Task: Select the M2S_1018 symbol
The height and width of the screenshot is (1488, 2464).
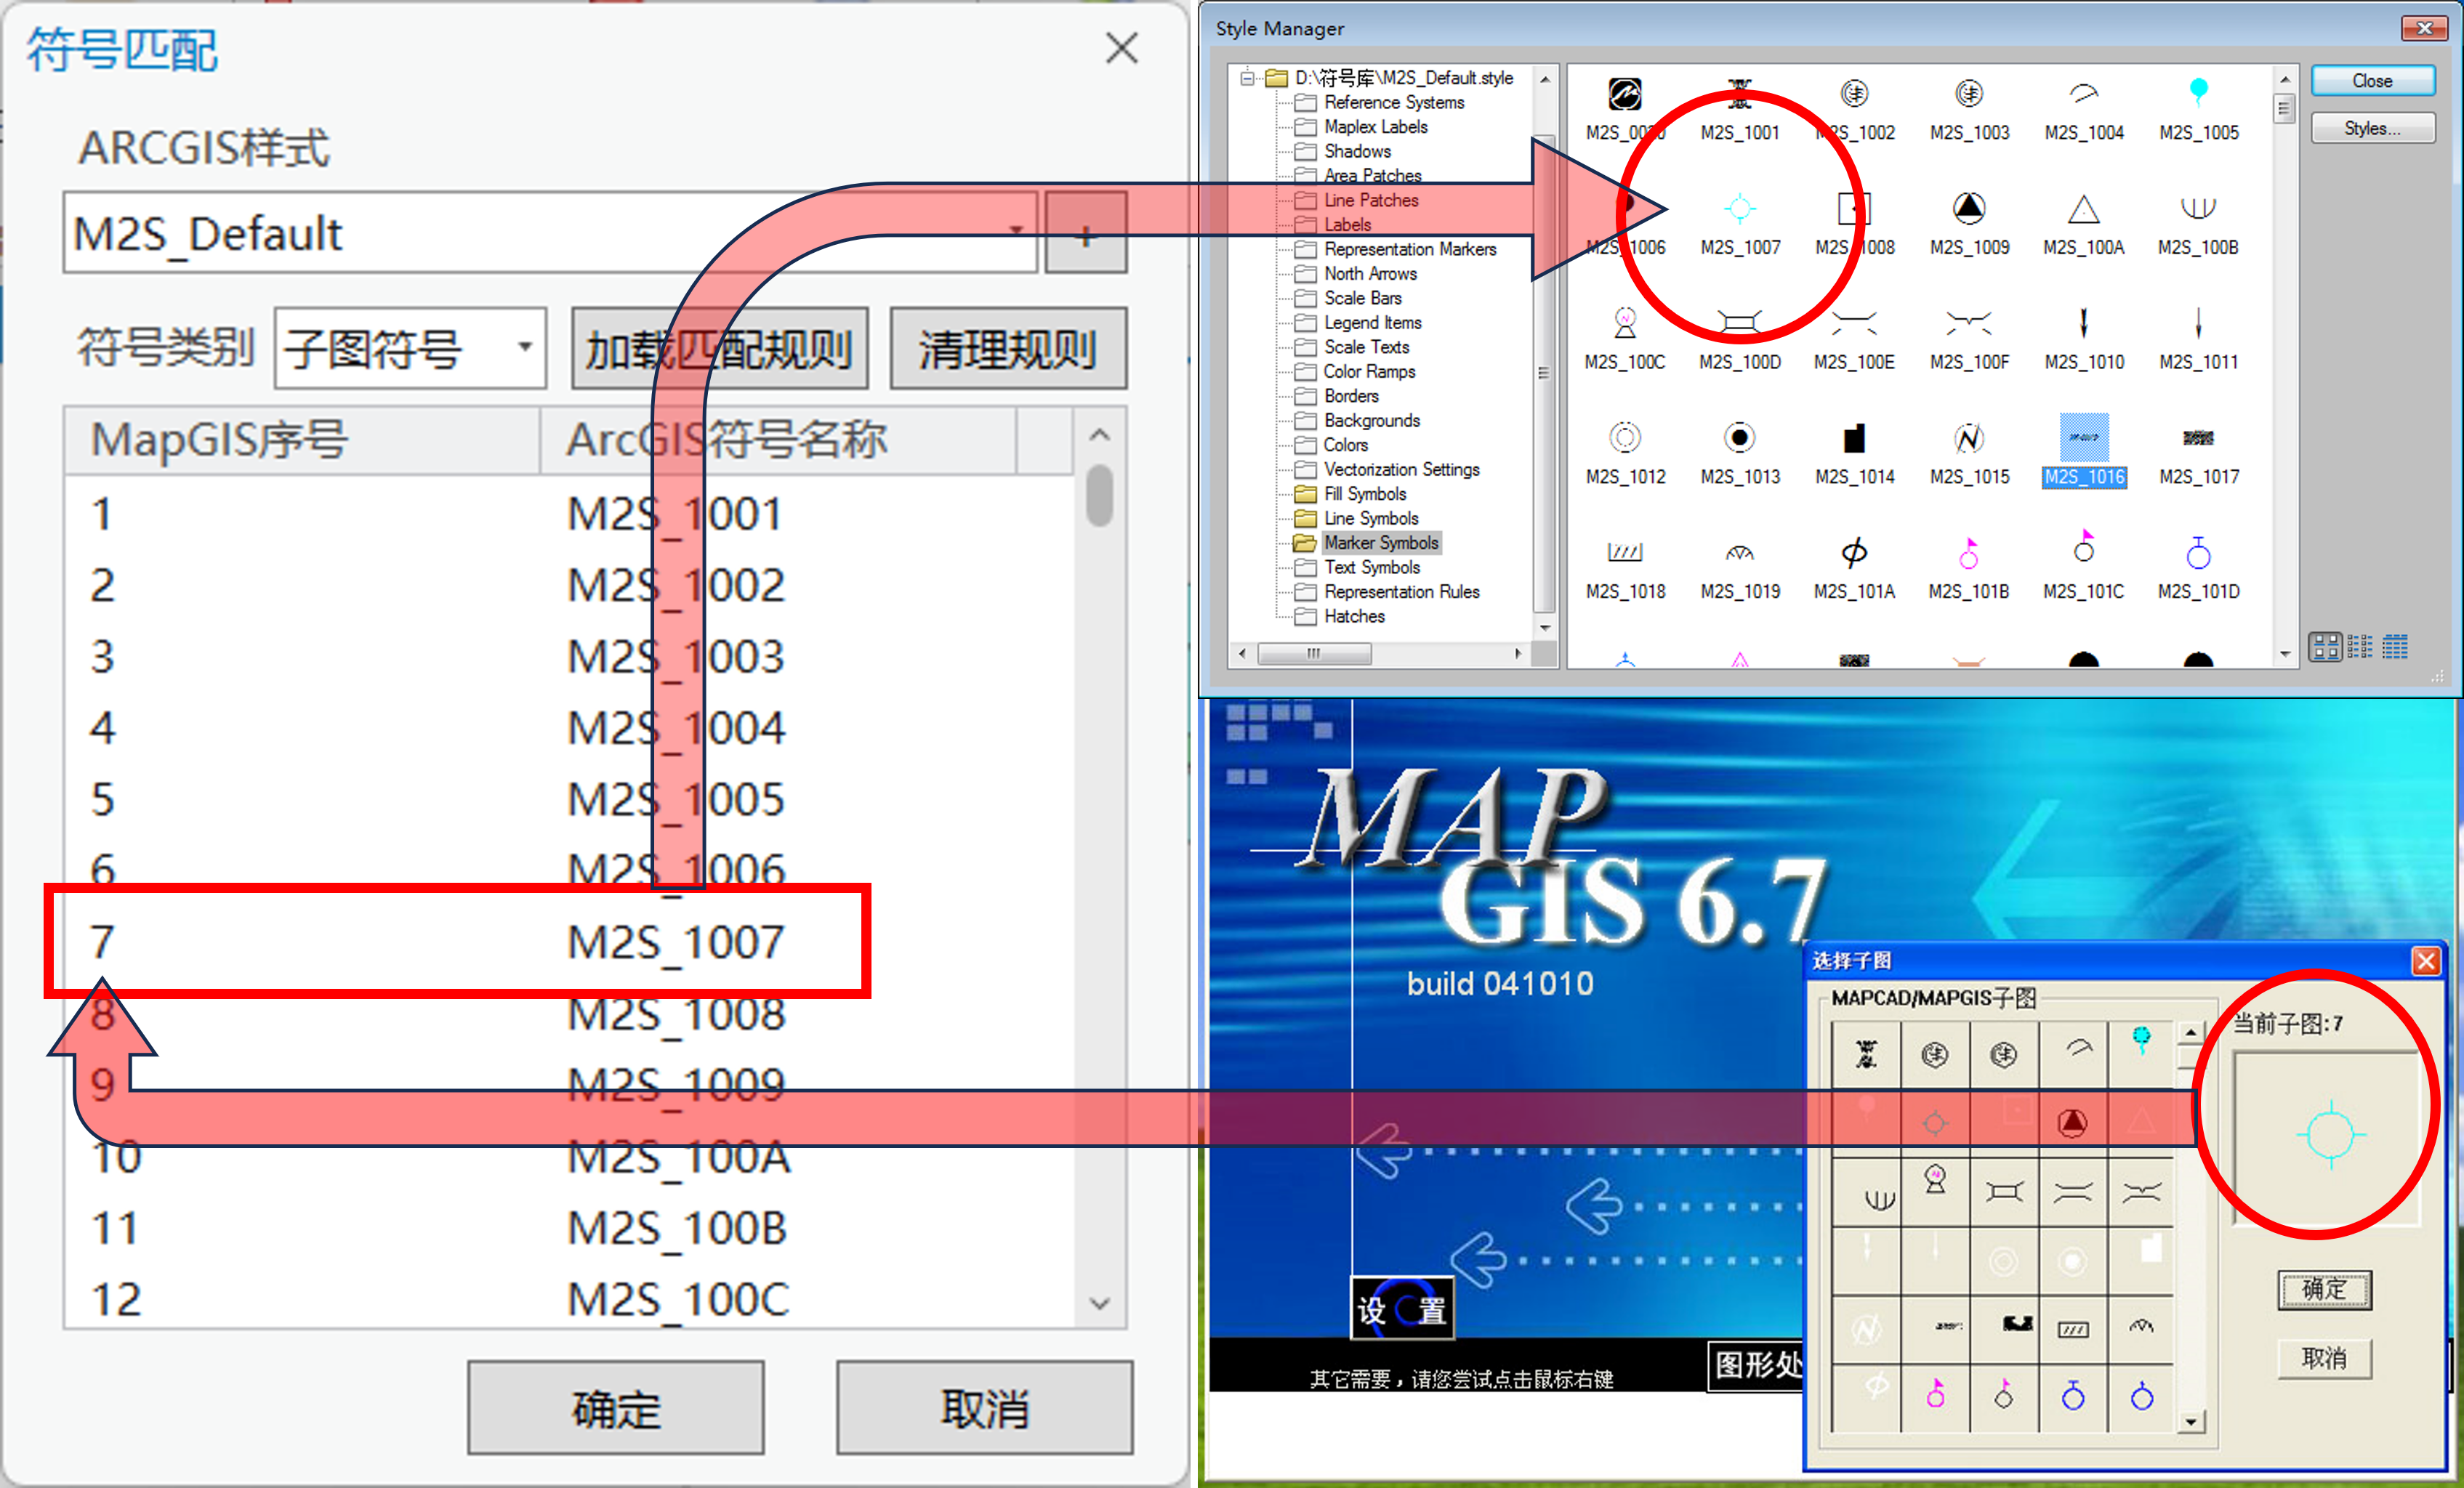Action: tap(1625, 567)
